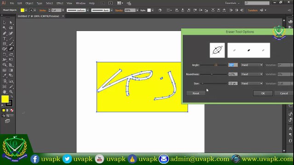Click the Reset button in Eraser options
The image size is (294, 165).
[x=196, y=93]
